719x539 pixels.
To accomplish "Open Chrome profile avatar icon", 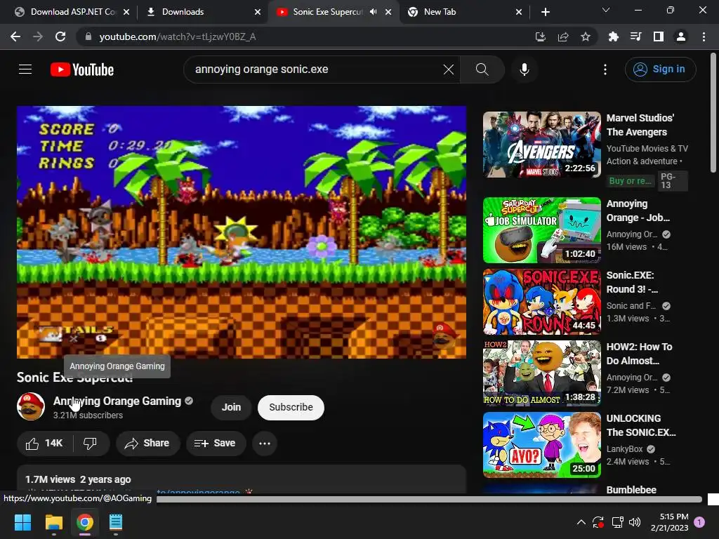I will [681, 36].
